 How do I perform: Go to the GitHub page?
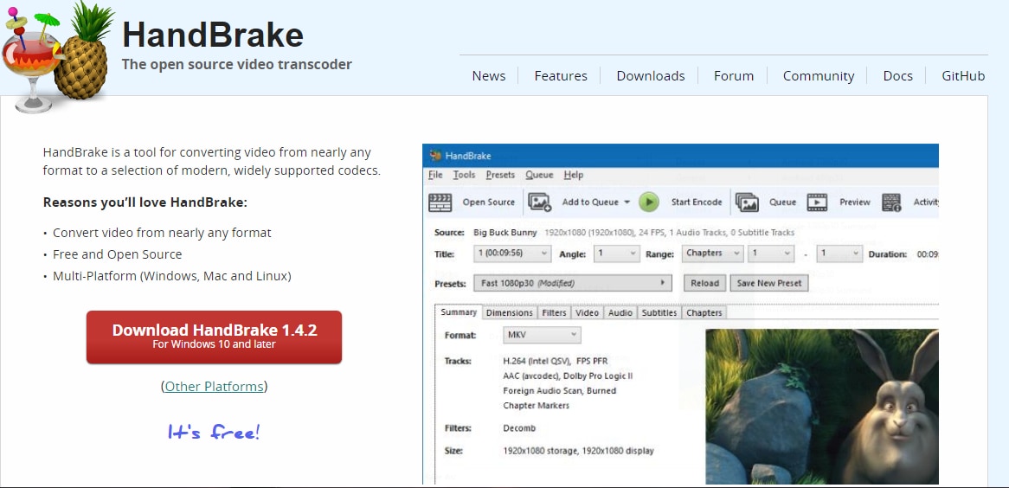(x=963, y=76)
